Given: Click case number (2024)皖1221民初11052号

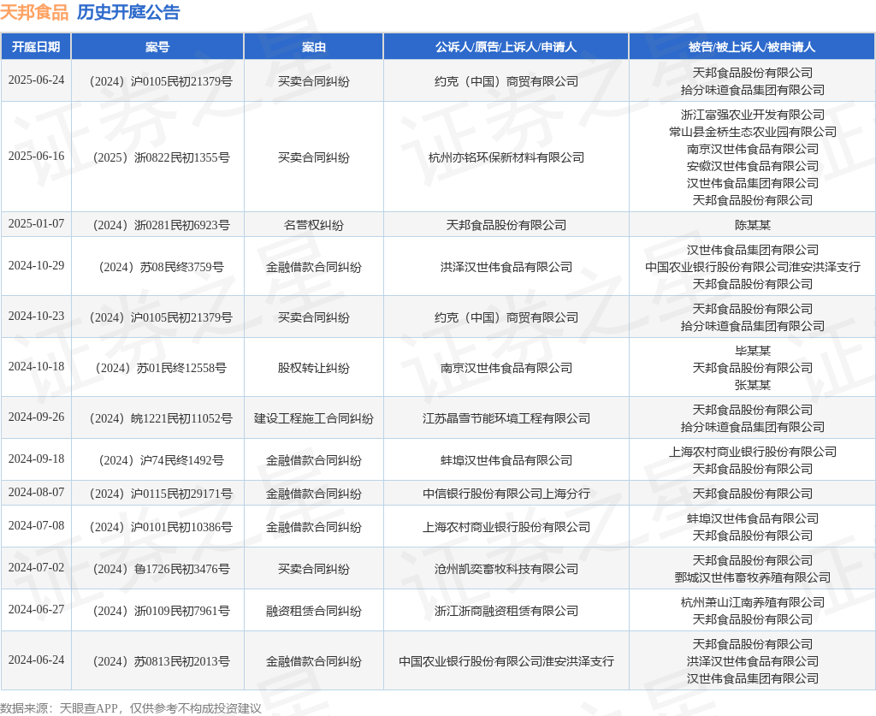Looking at the screenshot, I should pyautogui.click(x=161, y=418).
